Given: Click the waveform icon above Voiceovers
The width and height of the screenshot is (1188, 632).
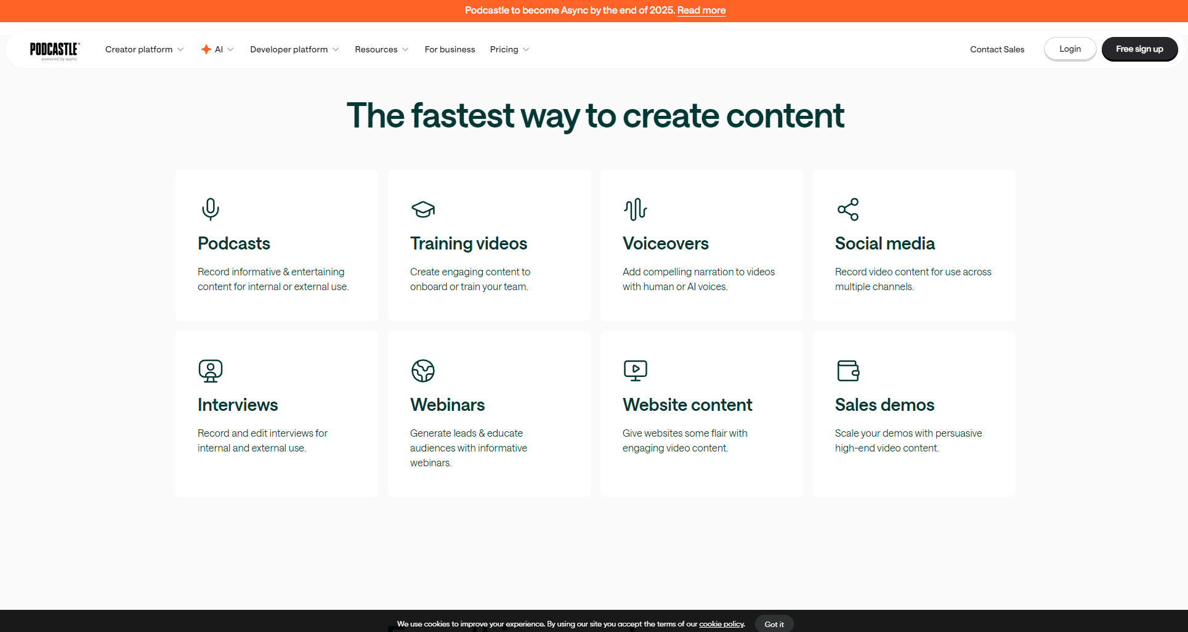Looking at the screenshot, I should pyautogui.click(x=635, y=209).
